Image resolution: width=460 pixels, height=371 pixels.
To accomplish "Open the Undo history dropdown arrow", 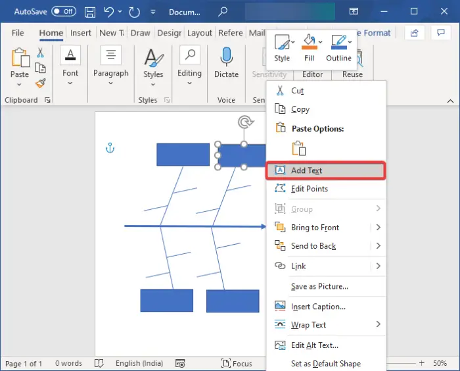I will 120,11.
